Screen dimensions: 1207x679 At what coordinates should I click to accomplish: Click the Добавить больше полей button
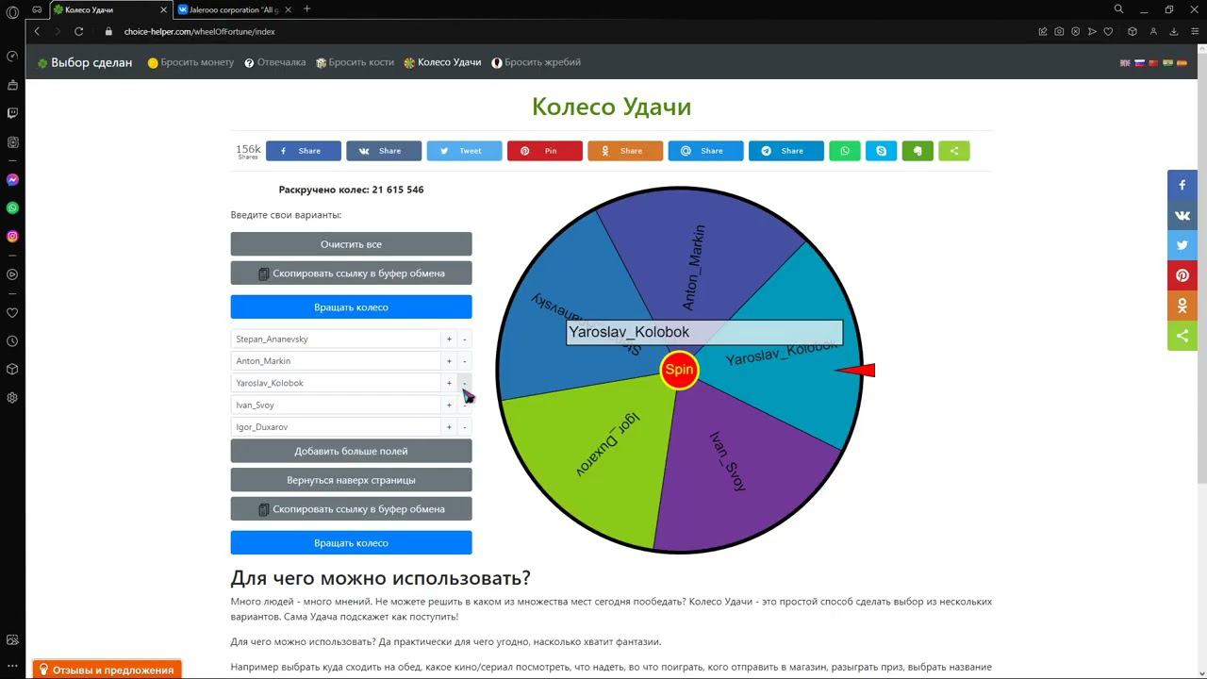pyautogui.click(x=351, y=451)
